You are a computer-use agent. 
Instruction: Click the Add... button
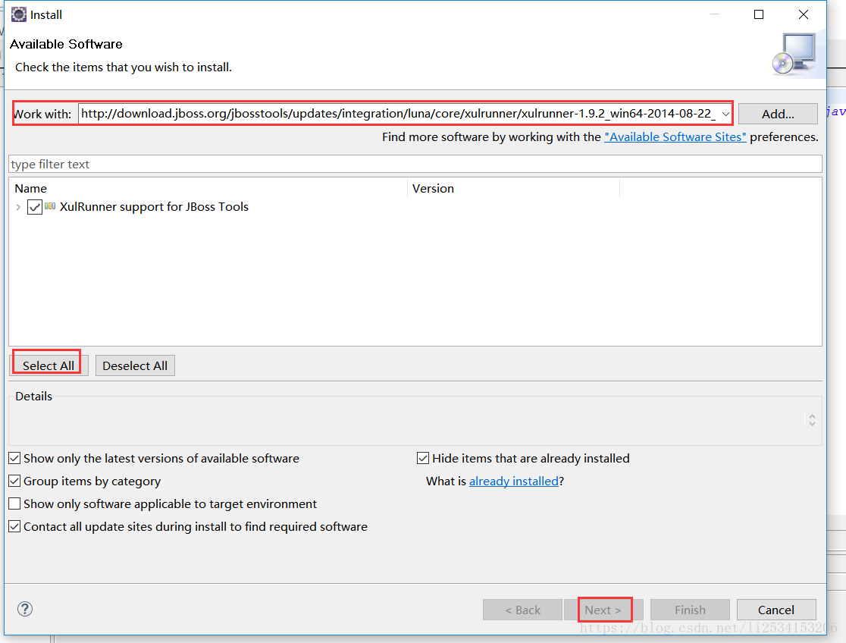(x=778, y=114)
